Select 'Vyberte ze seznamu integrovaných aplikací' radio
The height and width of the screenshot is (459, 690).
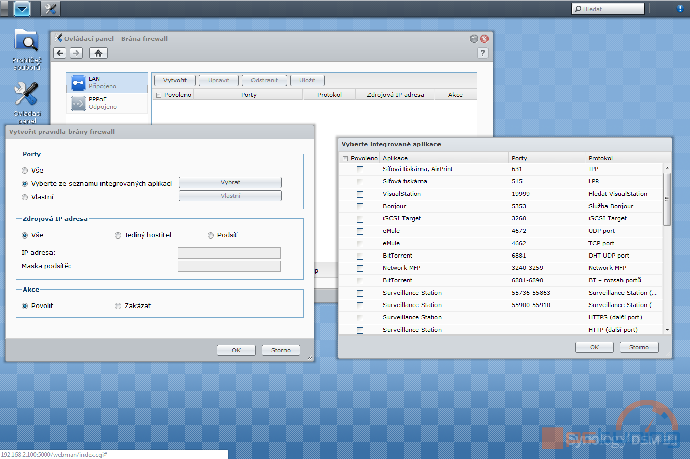tap(25, 183)
